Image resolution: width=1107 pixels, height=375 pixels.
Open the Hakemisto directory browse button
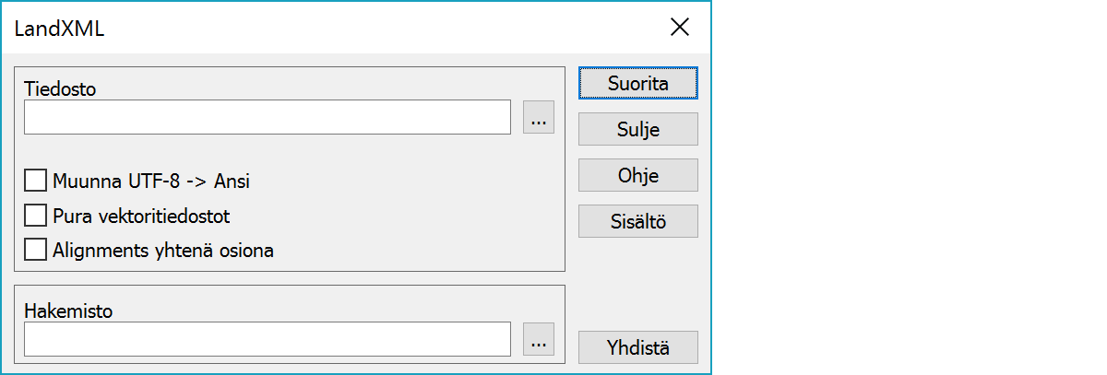(539, 339)
